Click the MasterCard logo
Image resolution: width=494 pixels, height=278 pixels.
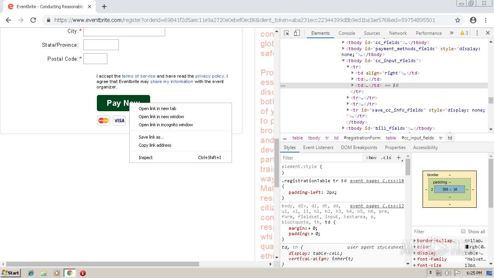tap(103, 120)
